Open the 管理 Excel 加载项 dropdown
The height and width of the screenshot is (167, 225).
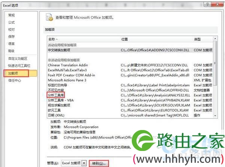click(x=84, y=163)
